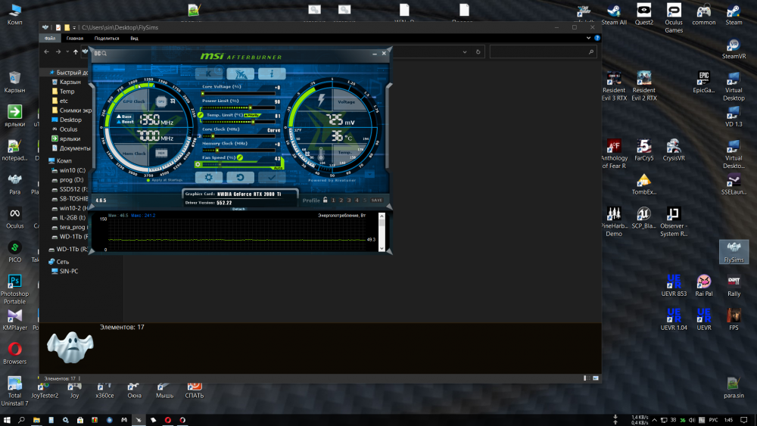Toggle temp limit Priority option

(x=252, y=115)
